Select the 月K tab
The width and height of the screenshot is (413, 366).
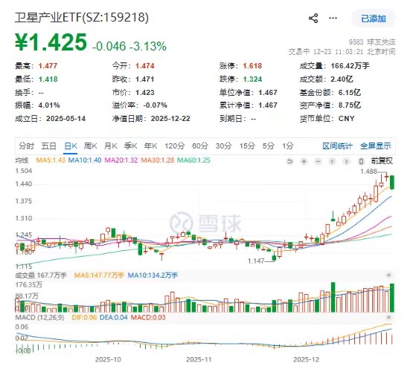click(111, 146)
